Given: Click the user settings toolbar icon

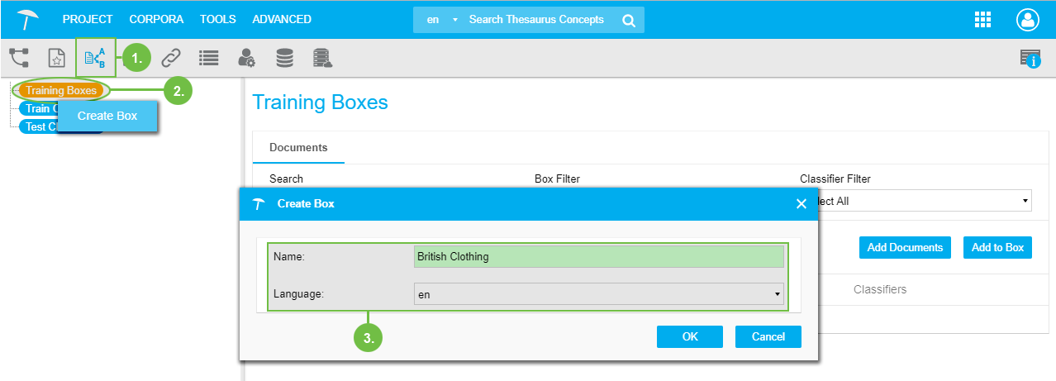Looking at the screenshot, I should (x=246, y=58).
